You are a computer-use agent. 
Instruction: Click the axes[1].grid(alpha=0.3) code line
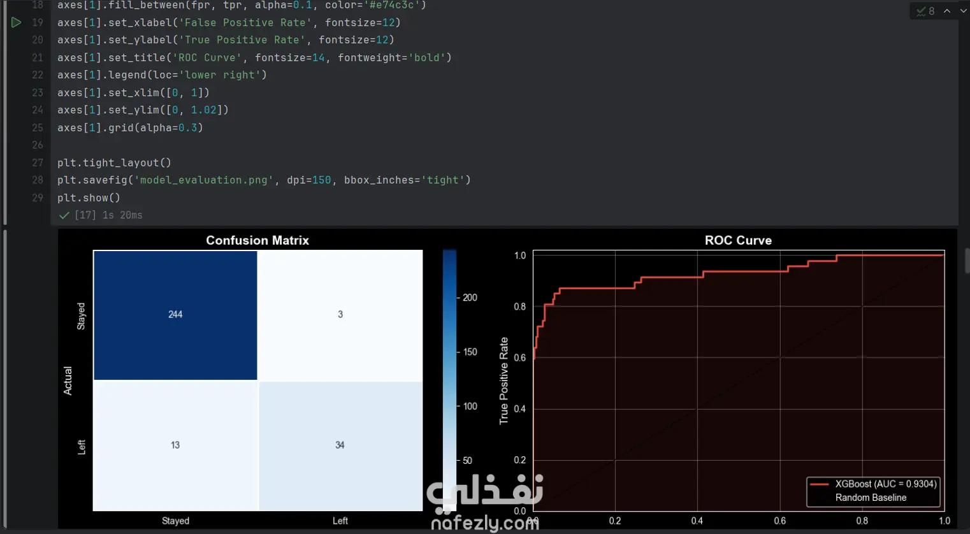click(x=130, y=127)
